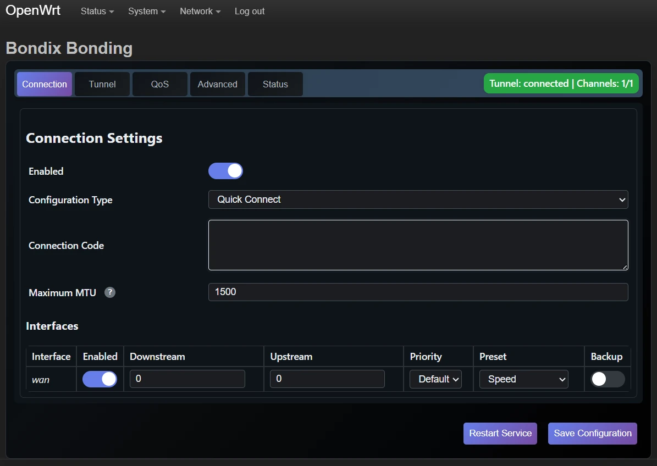Click the 'Backup' column header
Image resolution: width=657 pixels, height=466 pixels.
click(x=606, y=356)
